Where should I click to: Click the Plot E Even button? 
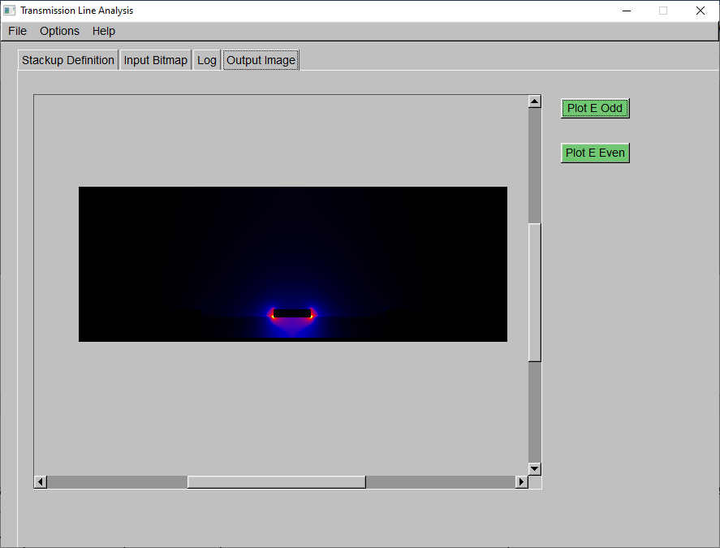tap(595, 153)
